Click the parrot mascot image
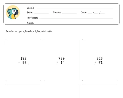123x98 pixels. point(13,12)
